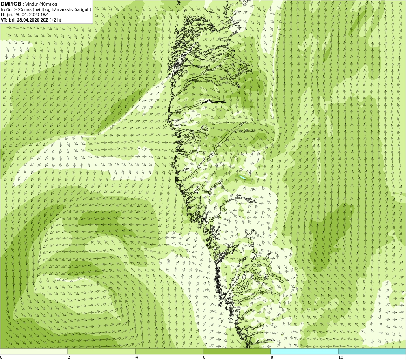Click the 4–6 medium green scale segment
This screenshot has height=360, width=406.
(x=169, y=351)
